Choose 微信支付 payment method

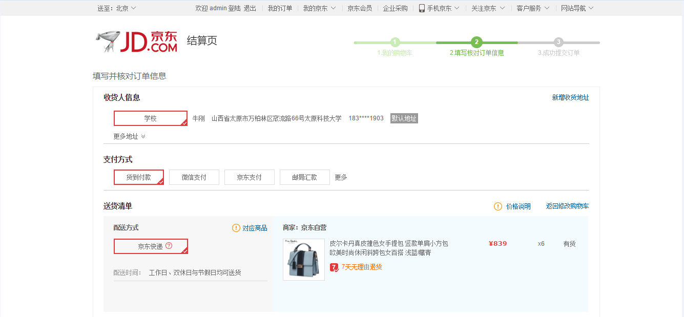(194, 177)
